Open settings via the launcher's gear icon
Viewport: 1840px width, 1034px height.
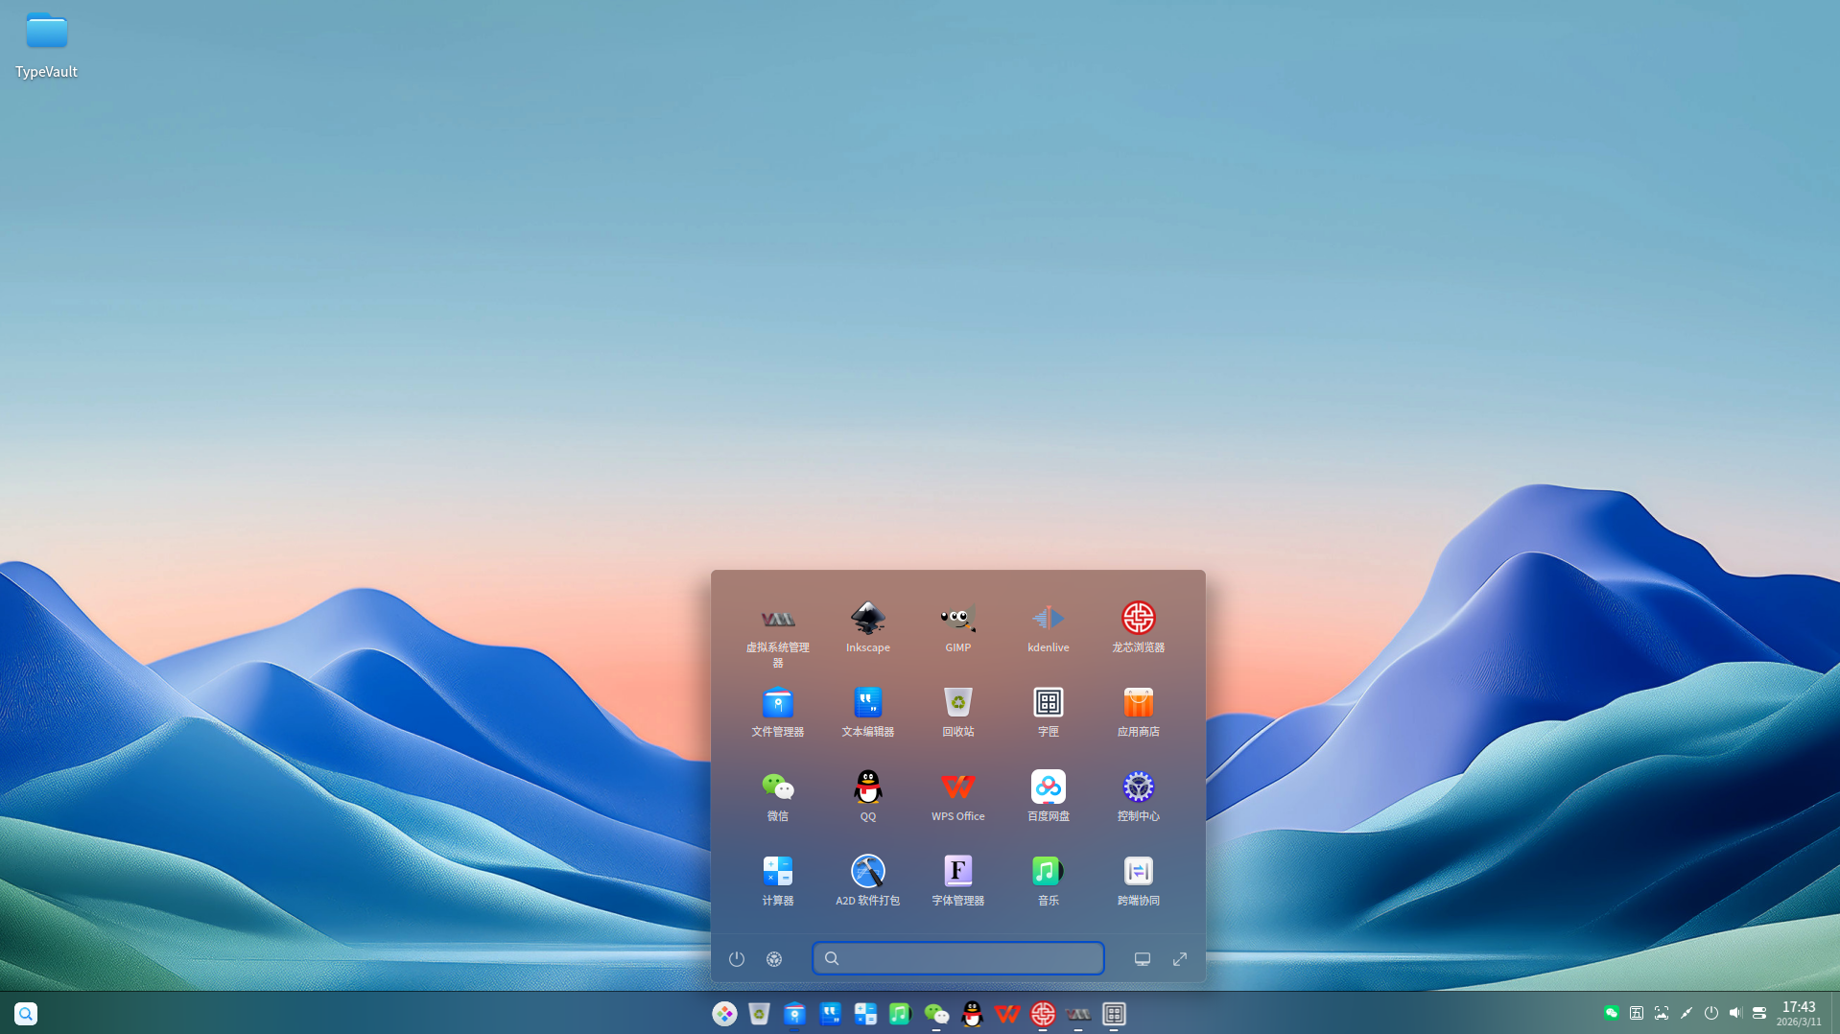click(x=773, y=958)
